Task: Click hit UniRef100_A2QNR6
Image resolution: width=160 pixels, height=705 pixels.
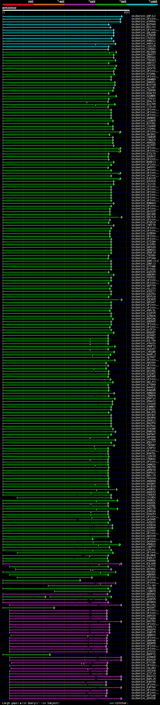Action: coord(143,96)
